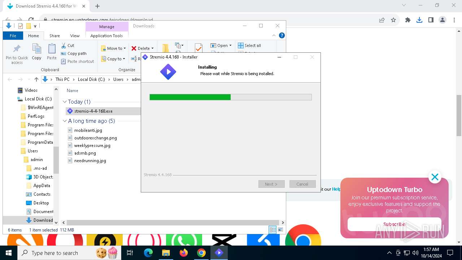Toggle Chrome side panel icon
This screenshot has height=260, width=462.
click(x=431, y=20)
